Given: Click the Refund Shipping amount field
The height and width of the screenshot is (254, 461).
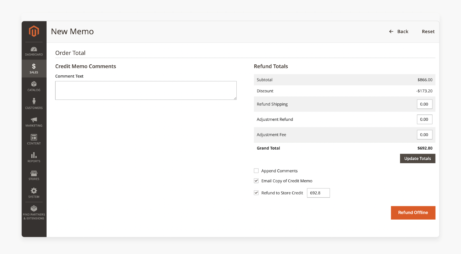Looking at the screenshot, I should [424, 104].
